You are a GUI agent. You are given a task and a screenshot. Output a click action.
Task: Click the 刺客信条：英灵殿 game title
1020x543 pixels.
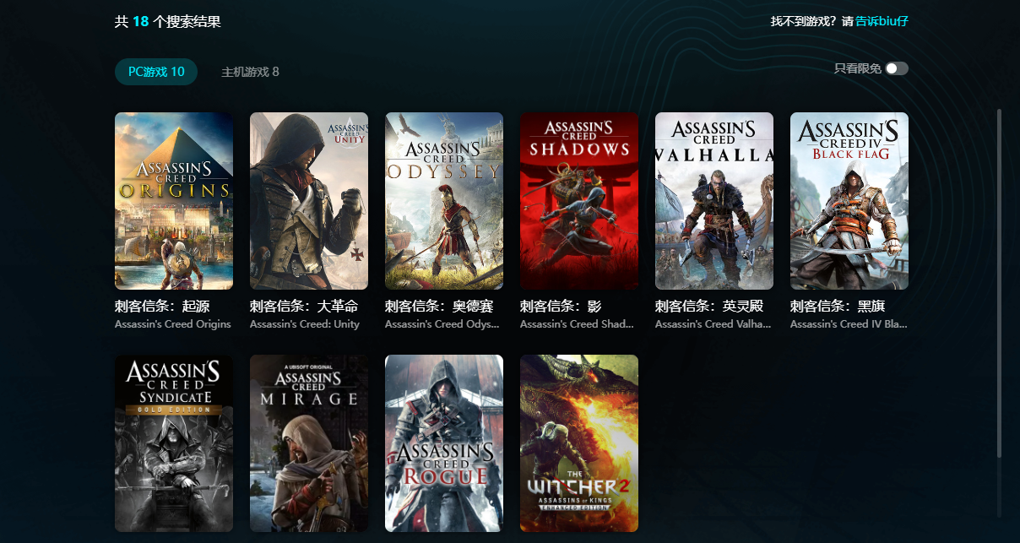[709, 306]
